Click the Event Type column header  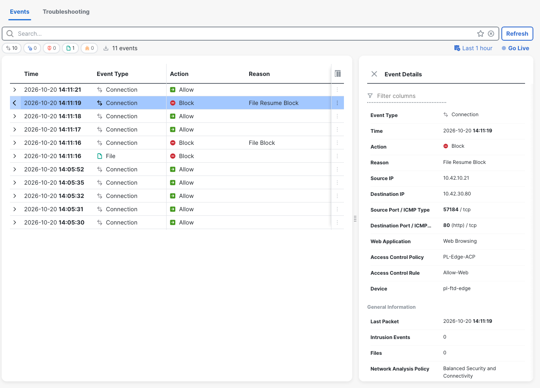click(x=113, y=74)
